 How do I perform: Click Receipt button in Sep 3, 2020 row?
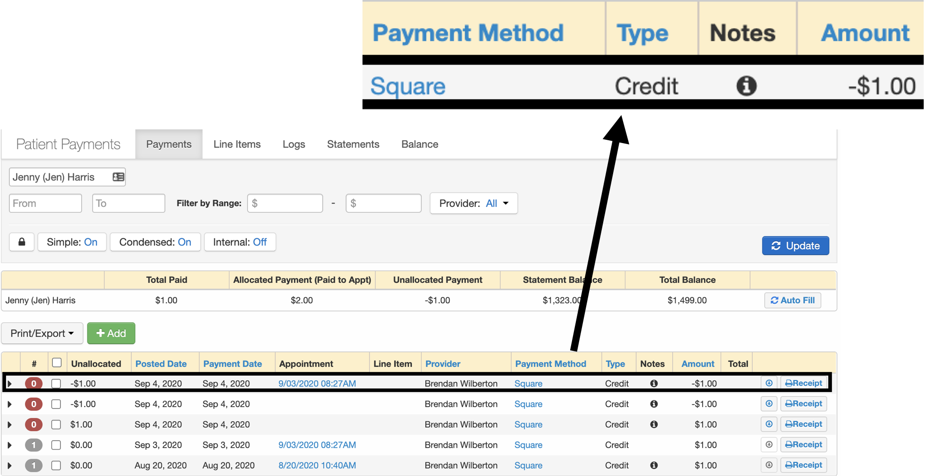tap(803, 444)
